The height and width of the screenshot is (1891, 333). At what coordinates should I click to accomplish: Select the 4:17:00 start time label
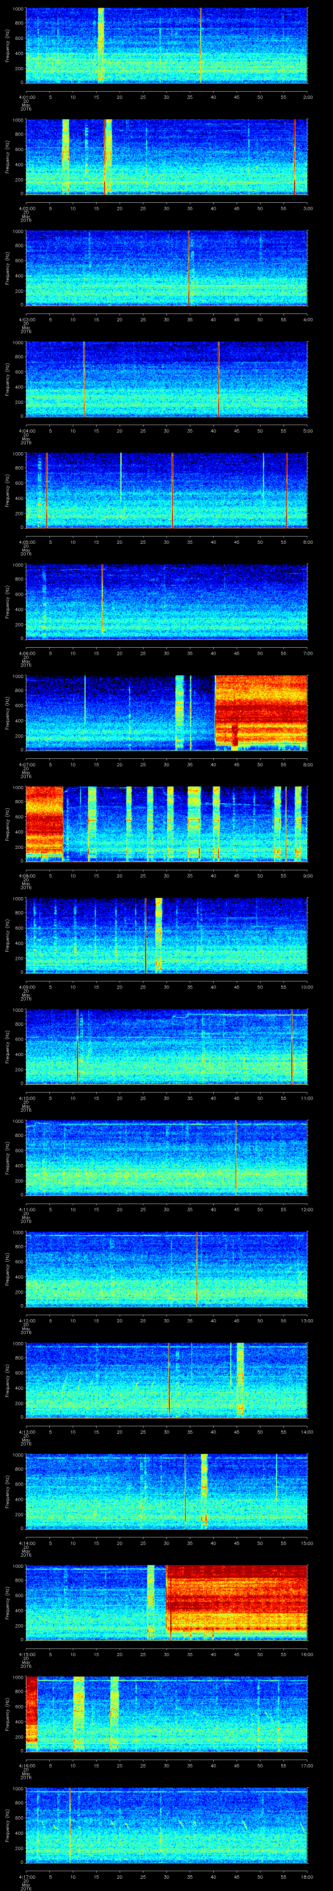(x=26, y=1876)
